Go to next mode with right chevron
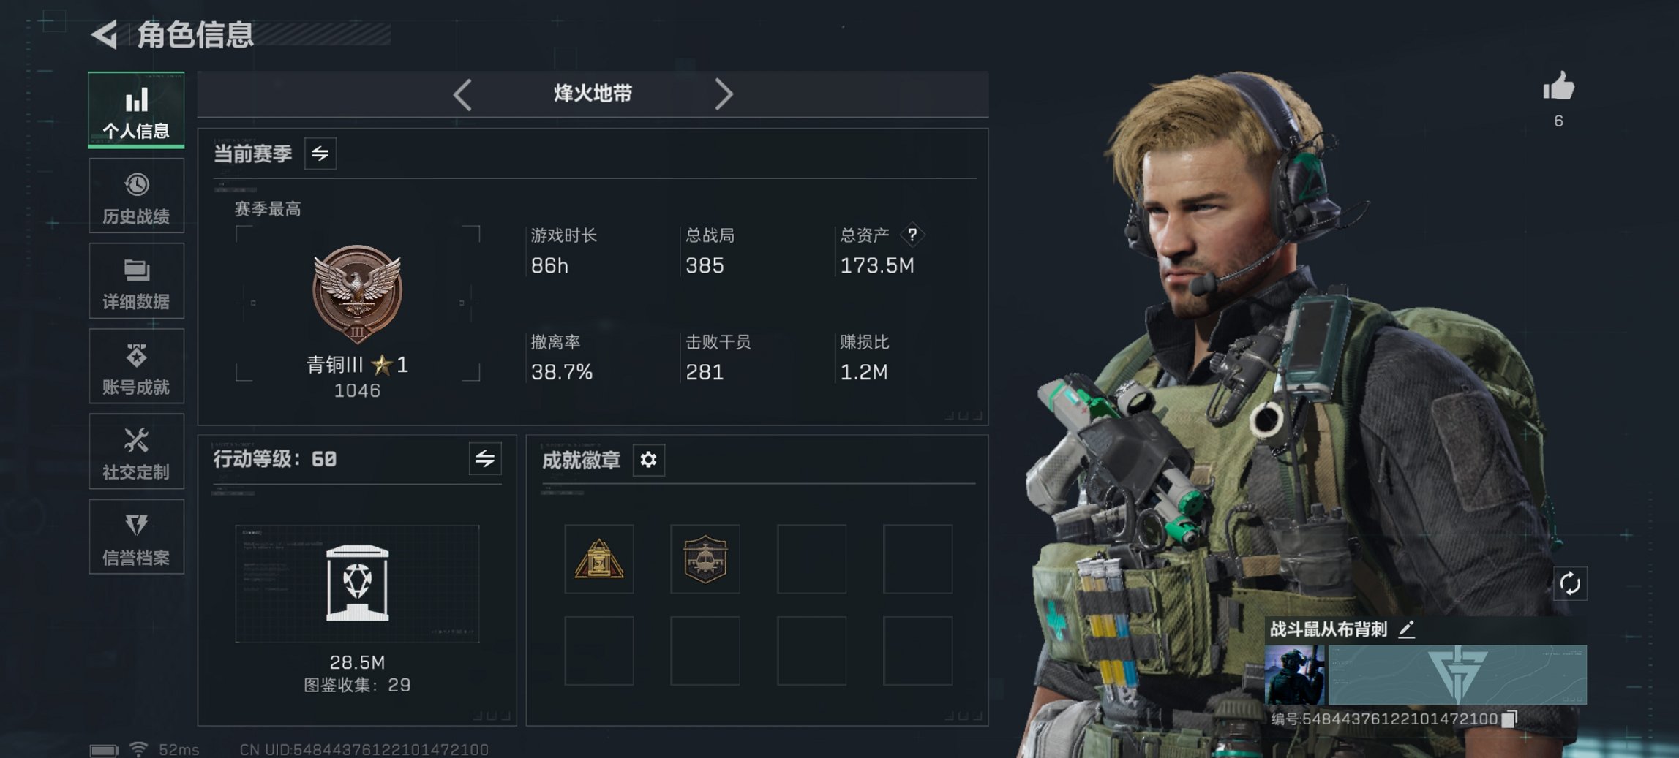Screen dimensions: 1679x758 pyautogui.click(x=724, y=94)
